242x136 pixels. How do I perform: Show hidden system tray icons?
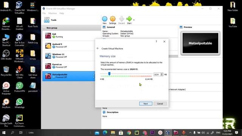pyautogui.click(x=190, y=133)
